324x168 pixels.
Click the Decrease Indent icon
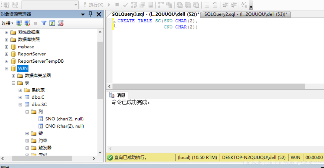click(x=225, y=5)
